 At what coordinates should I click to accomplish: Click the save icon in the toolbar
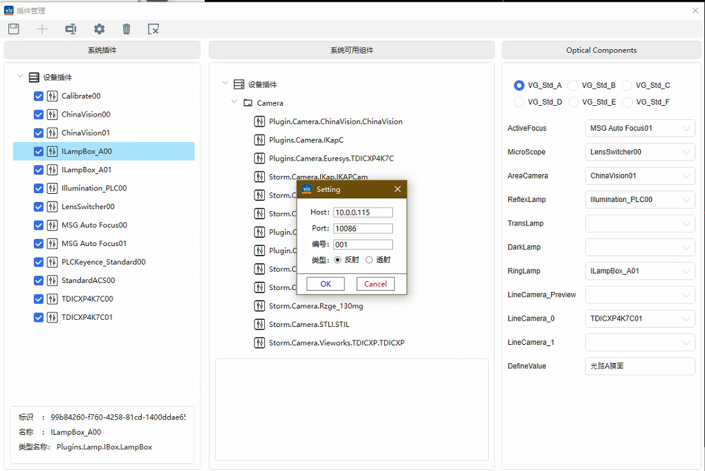click(x=14, y=29)
